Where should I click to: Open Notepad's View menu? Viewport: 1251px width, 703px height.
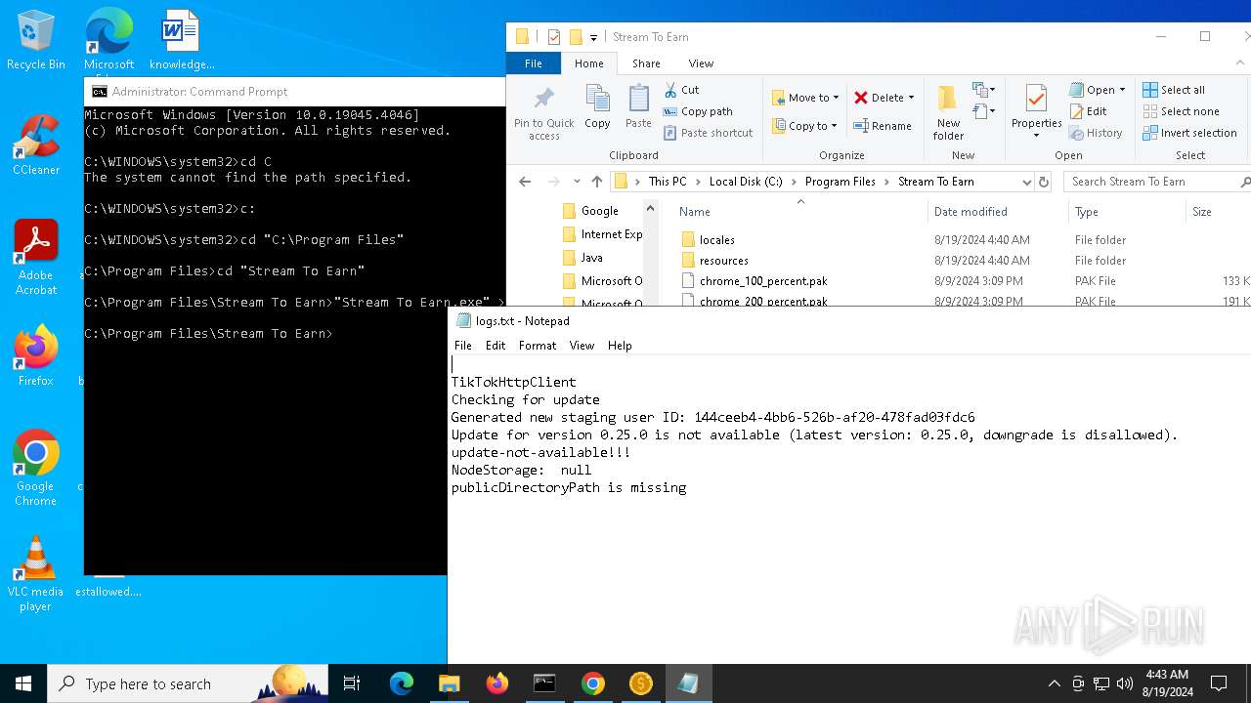pos(582,346)
